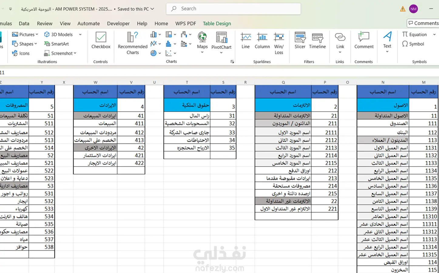Insert Icons from illustrations group
This screenshot has height=273, width=439.
(21, 53)
